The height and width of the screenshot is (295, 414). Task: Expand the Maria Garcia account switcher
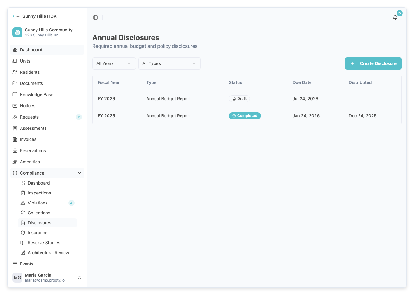pyautogui.click(x=79, y=277)
